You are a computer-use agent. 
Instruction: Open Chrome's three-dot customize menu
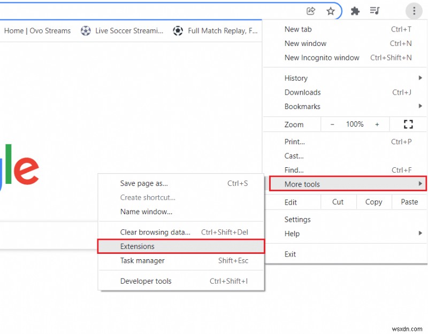point(414,10)
